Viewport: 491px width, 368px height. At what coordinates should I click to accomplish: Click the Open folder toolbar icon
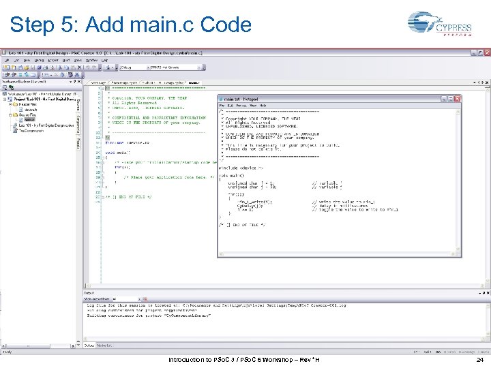tap(27, 67)
